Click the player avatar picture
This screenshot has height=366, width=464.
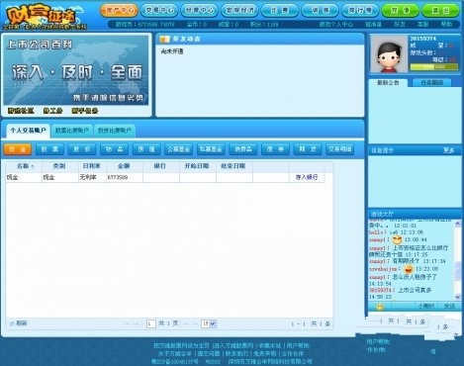tap(389, 54)
